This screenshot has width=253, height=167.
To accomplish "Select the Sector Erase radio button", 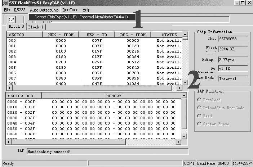I will click(199, 124).
